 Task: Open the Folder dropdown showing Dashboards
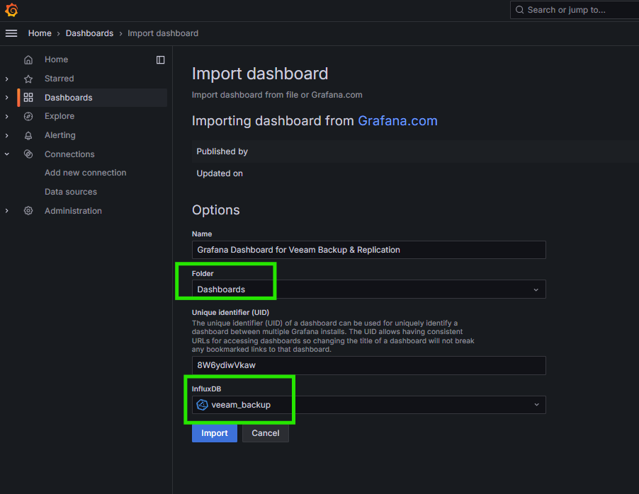click(368, 289)
